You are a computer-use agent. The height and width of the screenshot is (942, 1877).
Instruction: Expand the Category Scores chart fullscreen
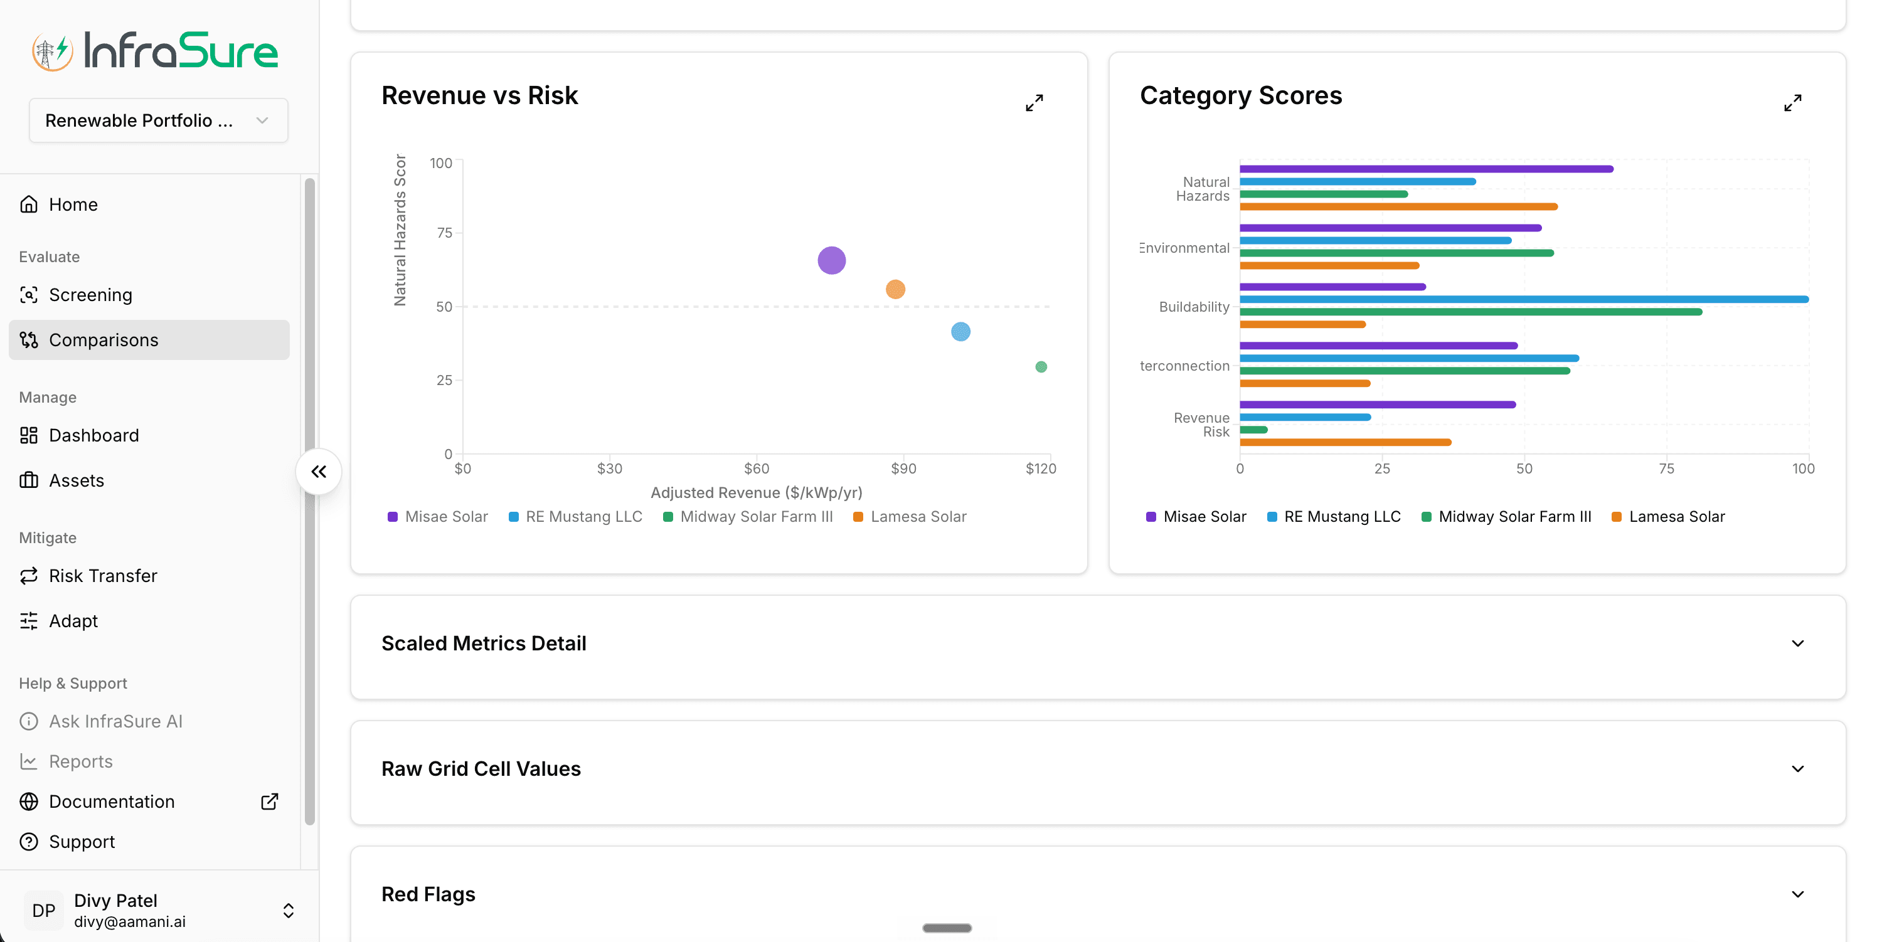(x=1792, y=103)
